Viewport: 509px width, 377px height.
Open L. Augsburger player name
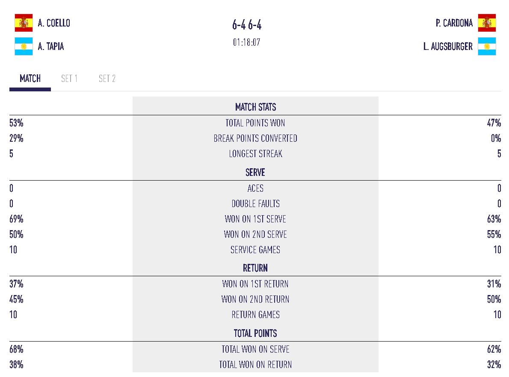(x=448, y=47)
